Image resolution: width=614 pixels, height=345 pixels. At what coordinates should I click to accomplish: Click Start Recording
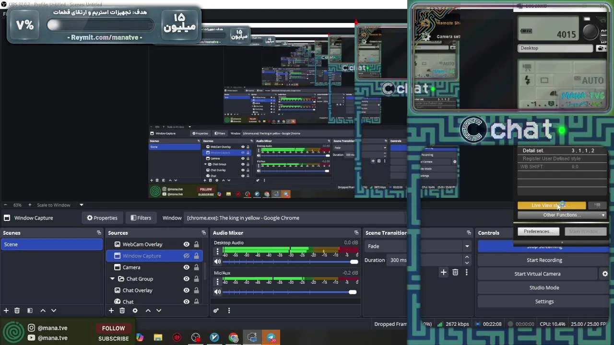(544, 260)
